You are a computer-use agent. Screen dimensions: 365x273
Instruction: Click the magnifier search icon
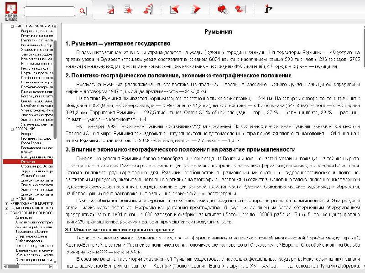[83, 11]
